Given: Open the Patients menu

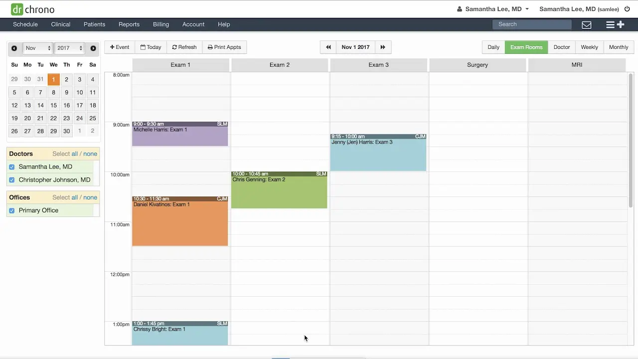Looking at the screenshot, I should 94,24.
